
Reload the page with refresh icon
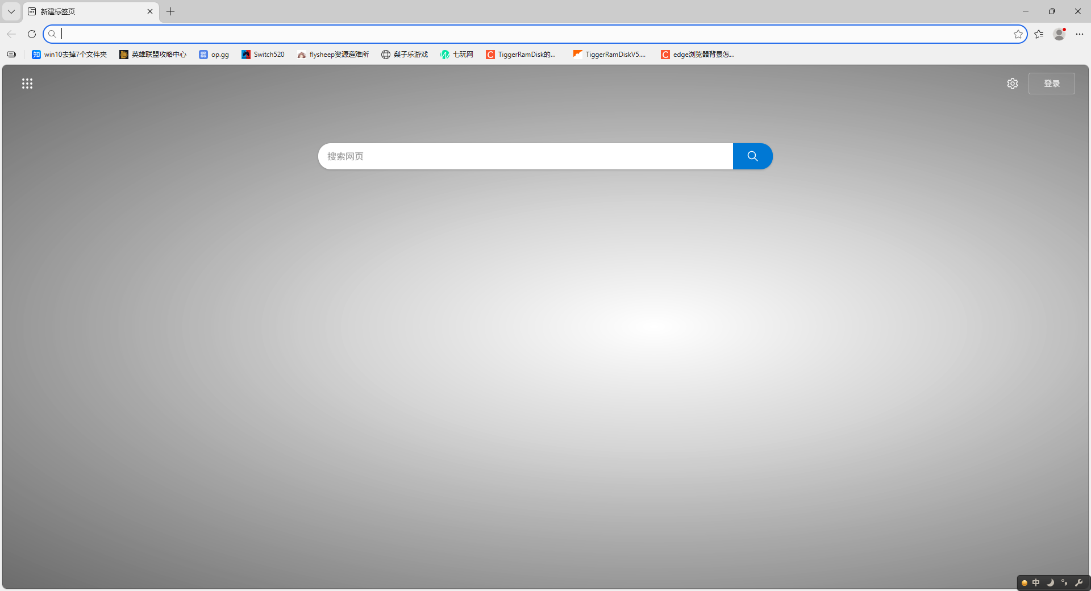tap(32, 34)
